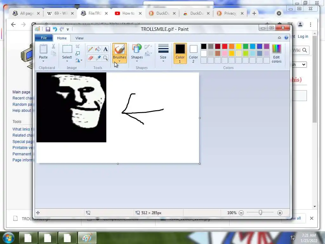Viewport: 325px width, 244px height.
Task: Click the Undo arrow in Paint
Action: click(55, 29)
